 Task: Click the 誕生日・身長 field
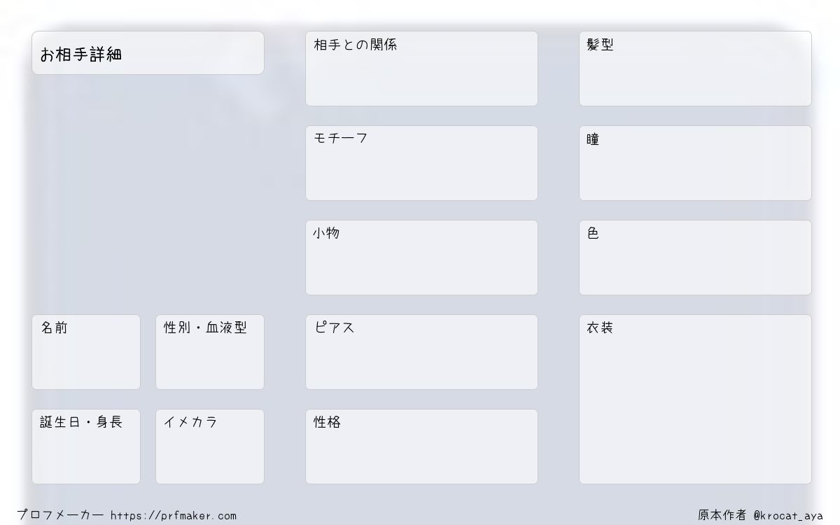tap(86, 447)
